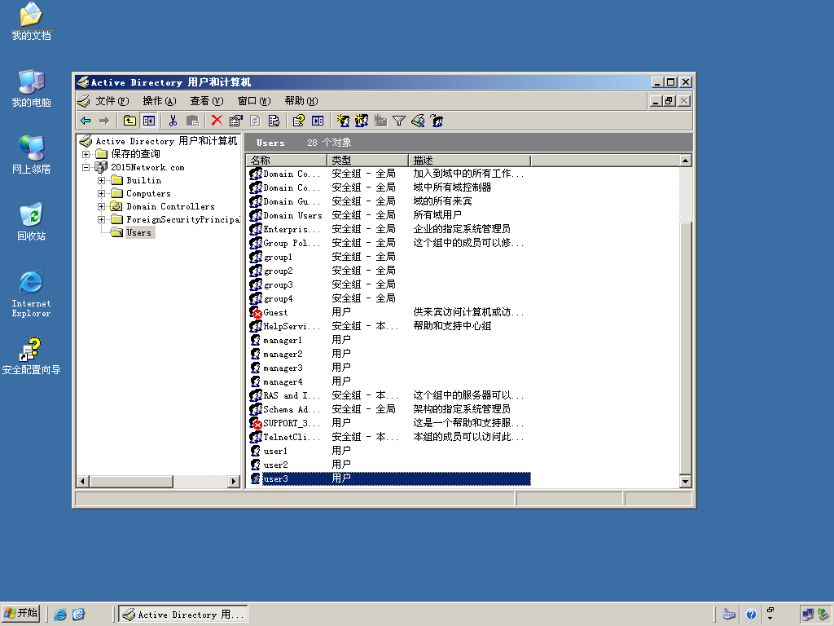Expand the 保存的查询 tree node

[x=86, y=154]
